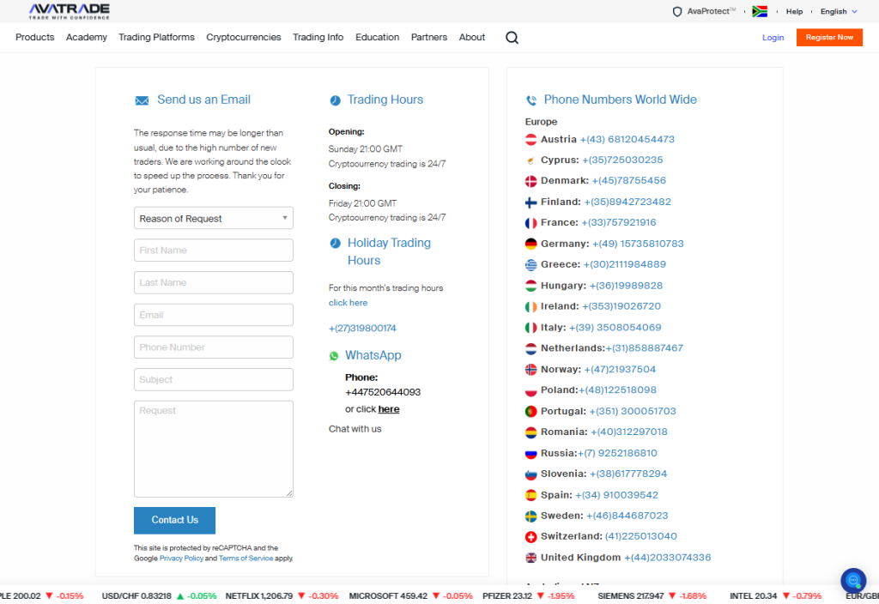Click the Send us an Email envelope icon

click(x=142, y=100)
